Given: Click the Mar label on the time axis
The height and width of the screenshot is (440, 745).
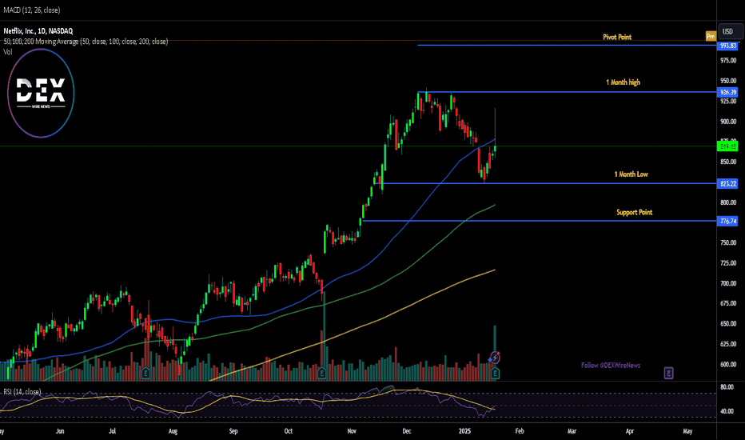Looking at the screenshot, I should [x=572, y=431].
